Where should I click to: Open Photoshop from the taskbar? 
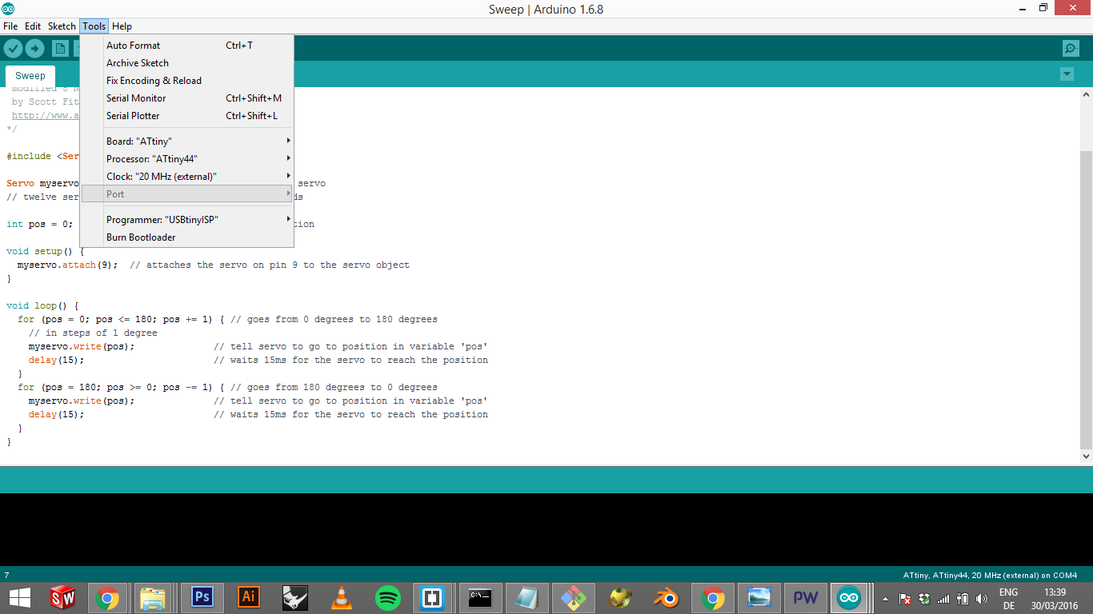click(x=202, y=597)
